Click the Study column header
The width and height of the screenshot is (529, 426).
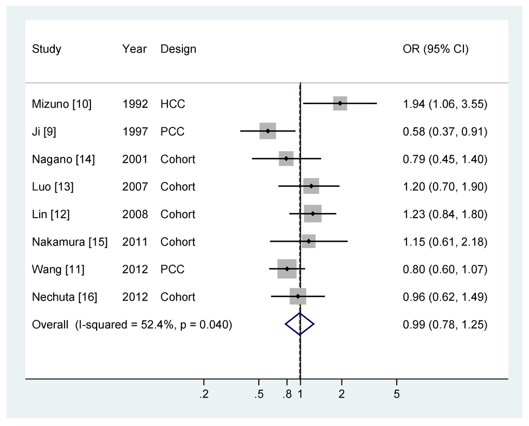coord(46,49)
